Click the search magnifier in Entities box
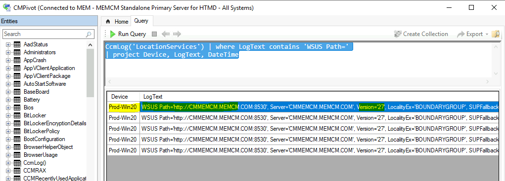The height and width of the screenshot is (181, 505). pos(89,34)
